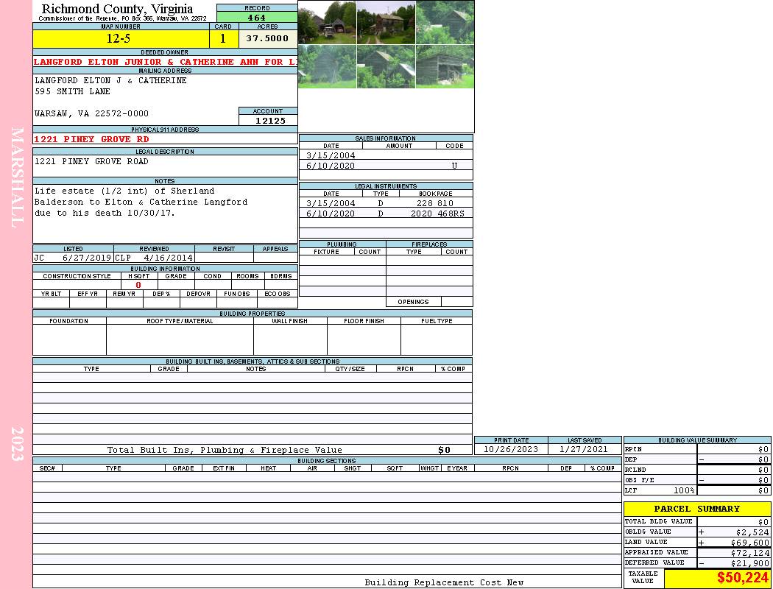
Task: Click the mailing address line 595 Smith Lane
Action: point(73,91)
